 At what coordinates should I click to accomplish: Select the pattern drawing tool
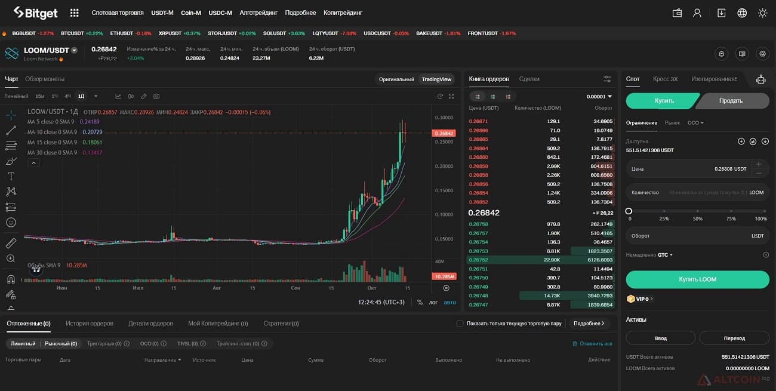click(11, 192)
